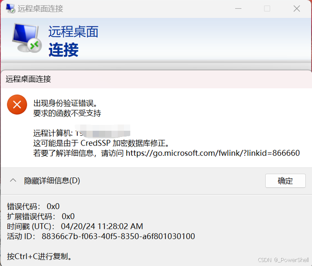Click the red error X icon
Image resolution: width=312 pixels, height=266 pixels.
(17, 104)
